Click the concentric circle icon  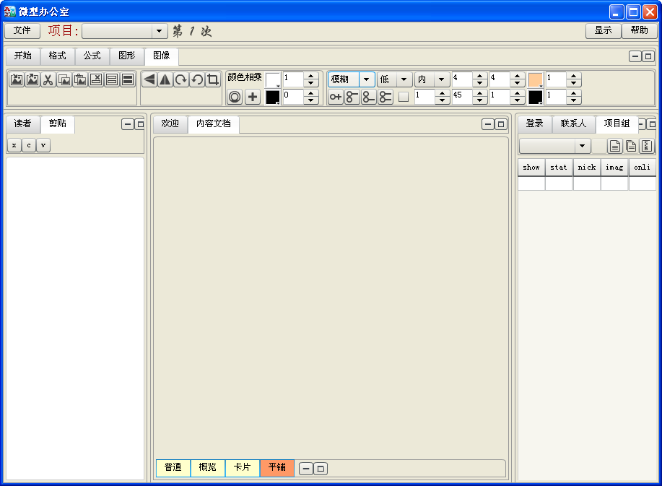coord(235,97)
